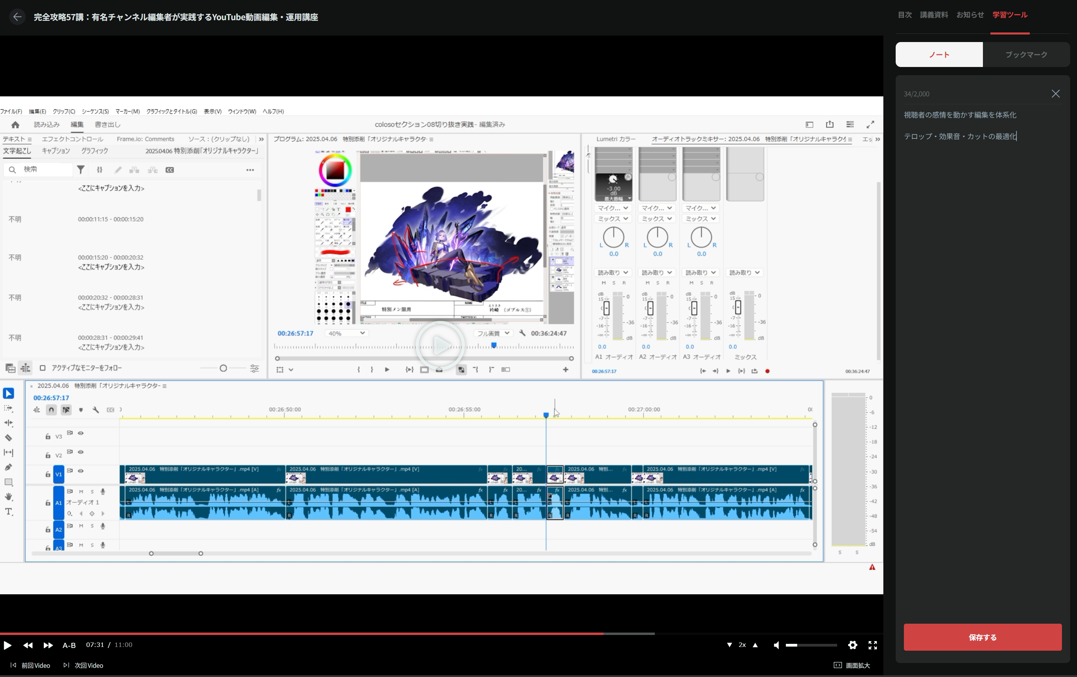Select the Hand tool in the timeline toolbox
The width and height of the screenshot is (1077, 677).
tap(9, 497)
